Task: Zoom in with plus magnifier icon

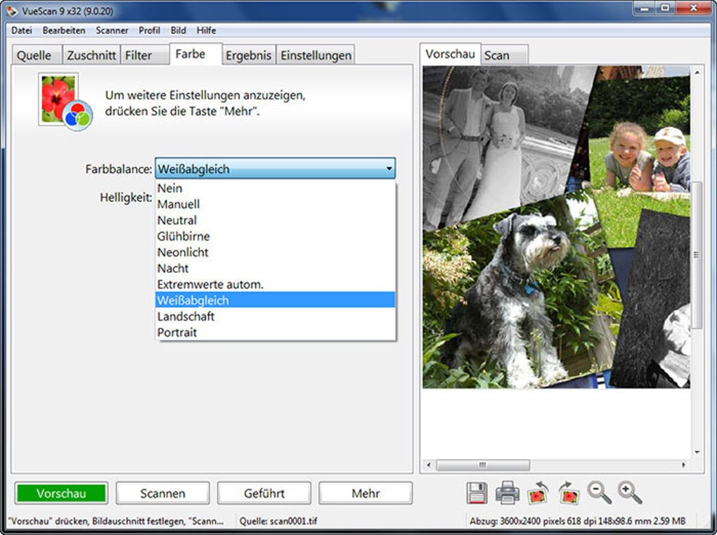Action: coord(630,493)
